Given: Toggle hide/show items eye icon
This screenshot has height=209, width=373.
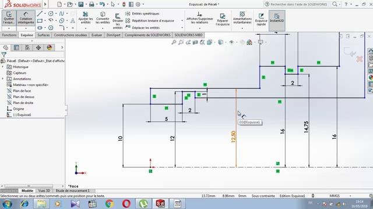Looking at the screenshot, I should point(231,42).
